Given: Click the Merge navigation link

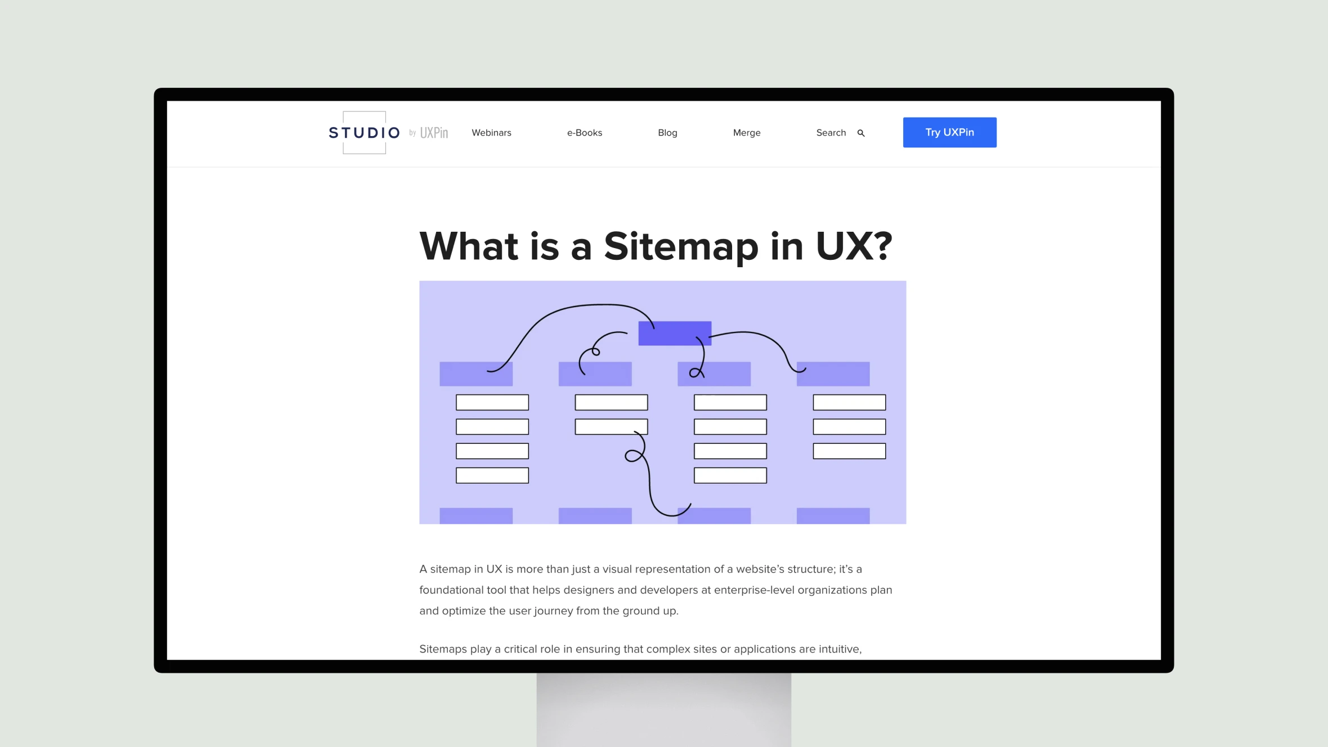Looking at the screenshot, I should click(x=746, y=132).
